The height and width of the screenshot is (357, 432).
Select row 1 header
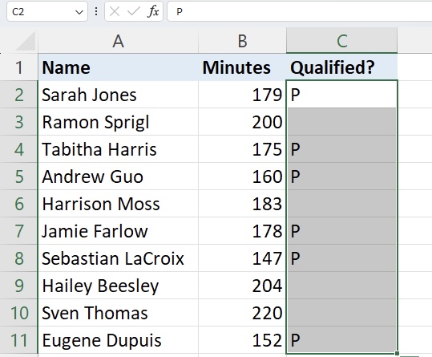18,67
